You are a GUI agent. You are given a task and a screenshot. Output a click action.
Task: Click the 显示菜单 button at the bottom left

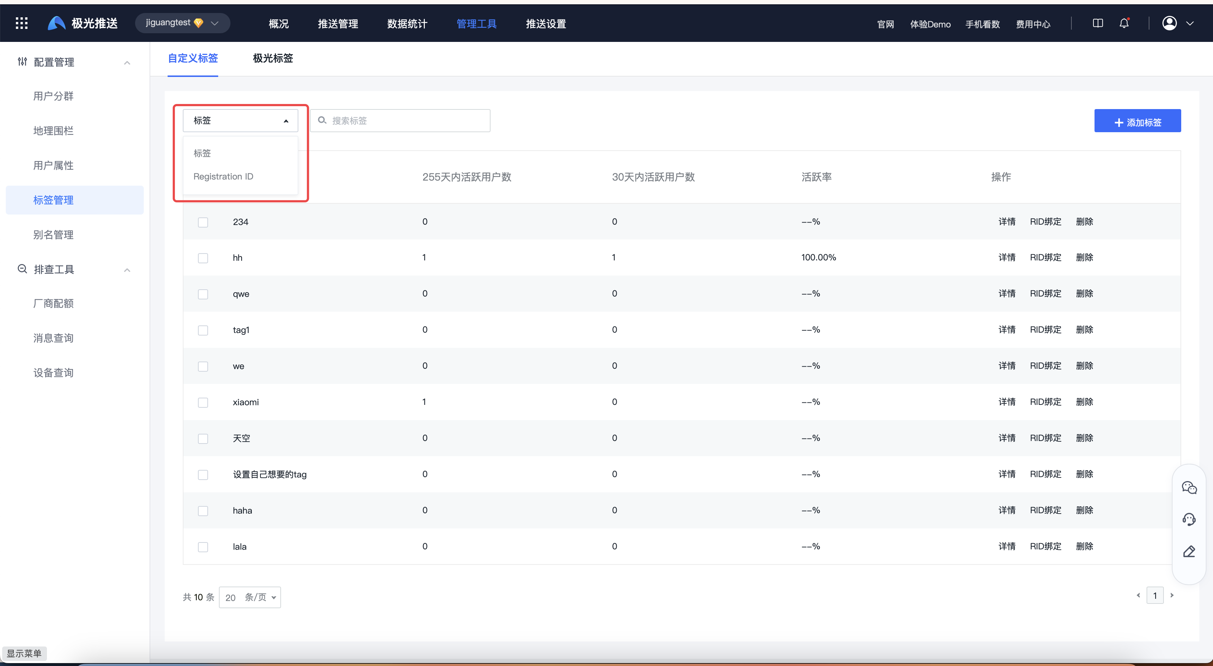(x=24, y=653)
